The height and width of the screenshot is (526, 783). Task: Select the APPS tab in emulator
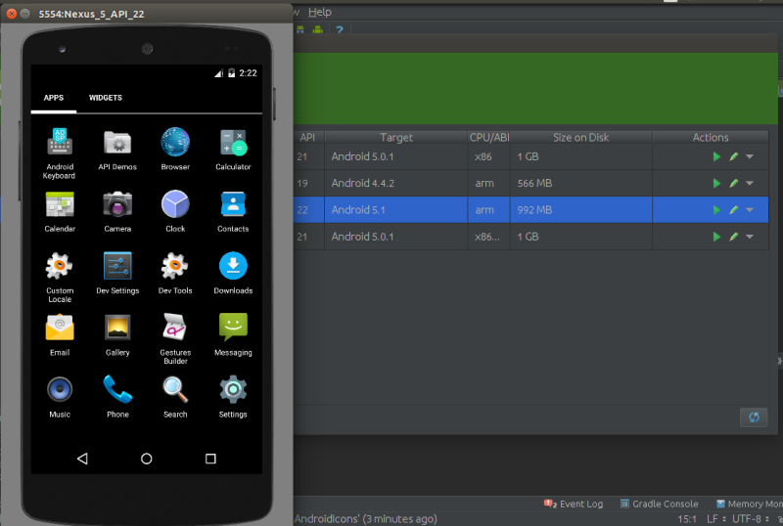[x=54, y=98]
